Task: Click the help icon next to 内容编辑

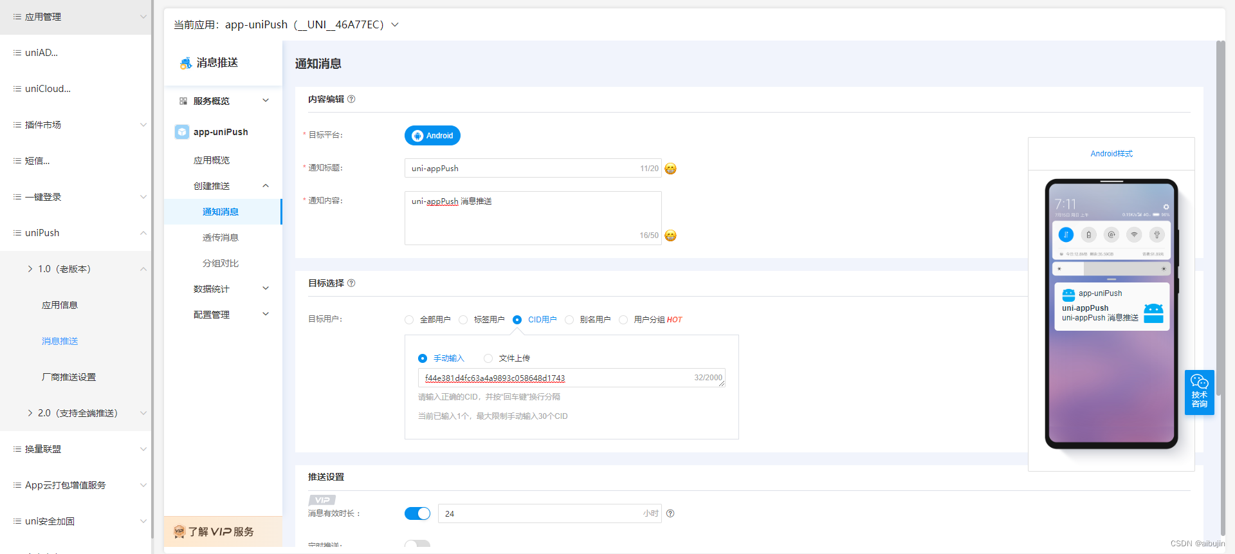Action: coord(351,99)
